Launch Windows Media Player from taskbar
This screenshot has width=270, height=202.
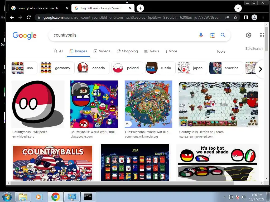tap(39, 197)
